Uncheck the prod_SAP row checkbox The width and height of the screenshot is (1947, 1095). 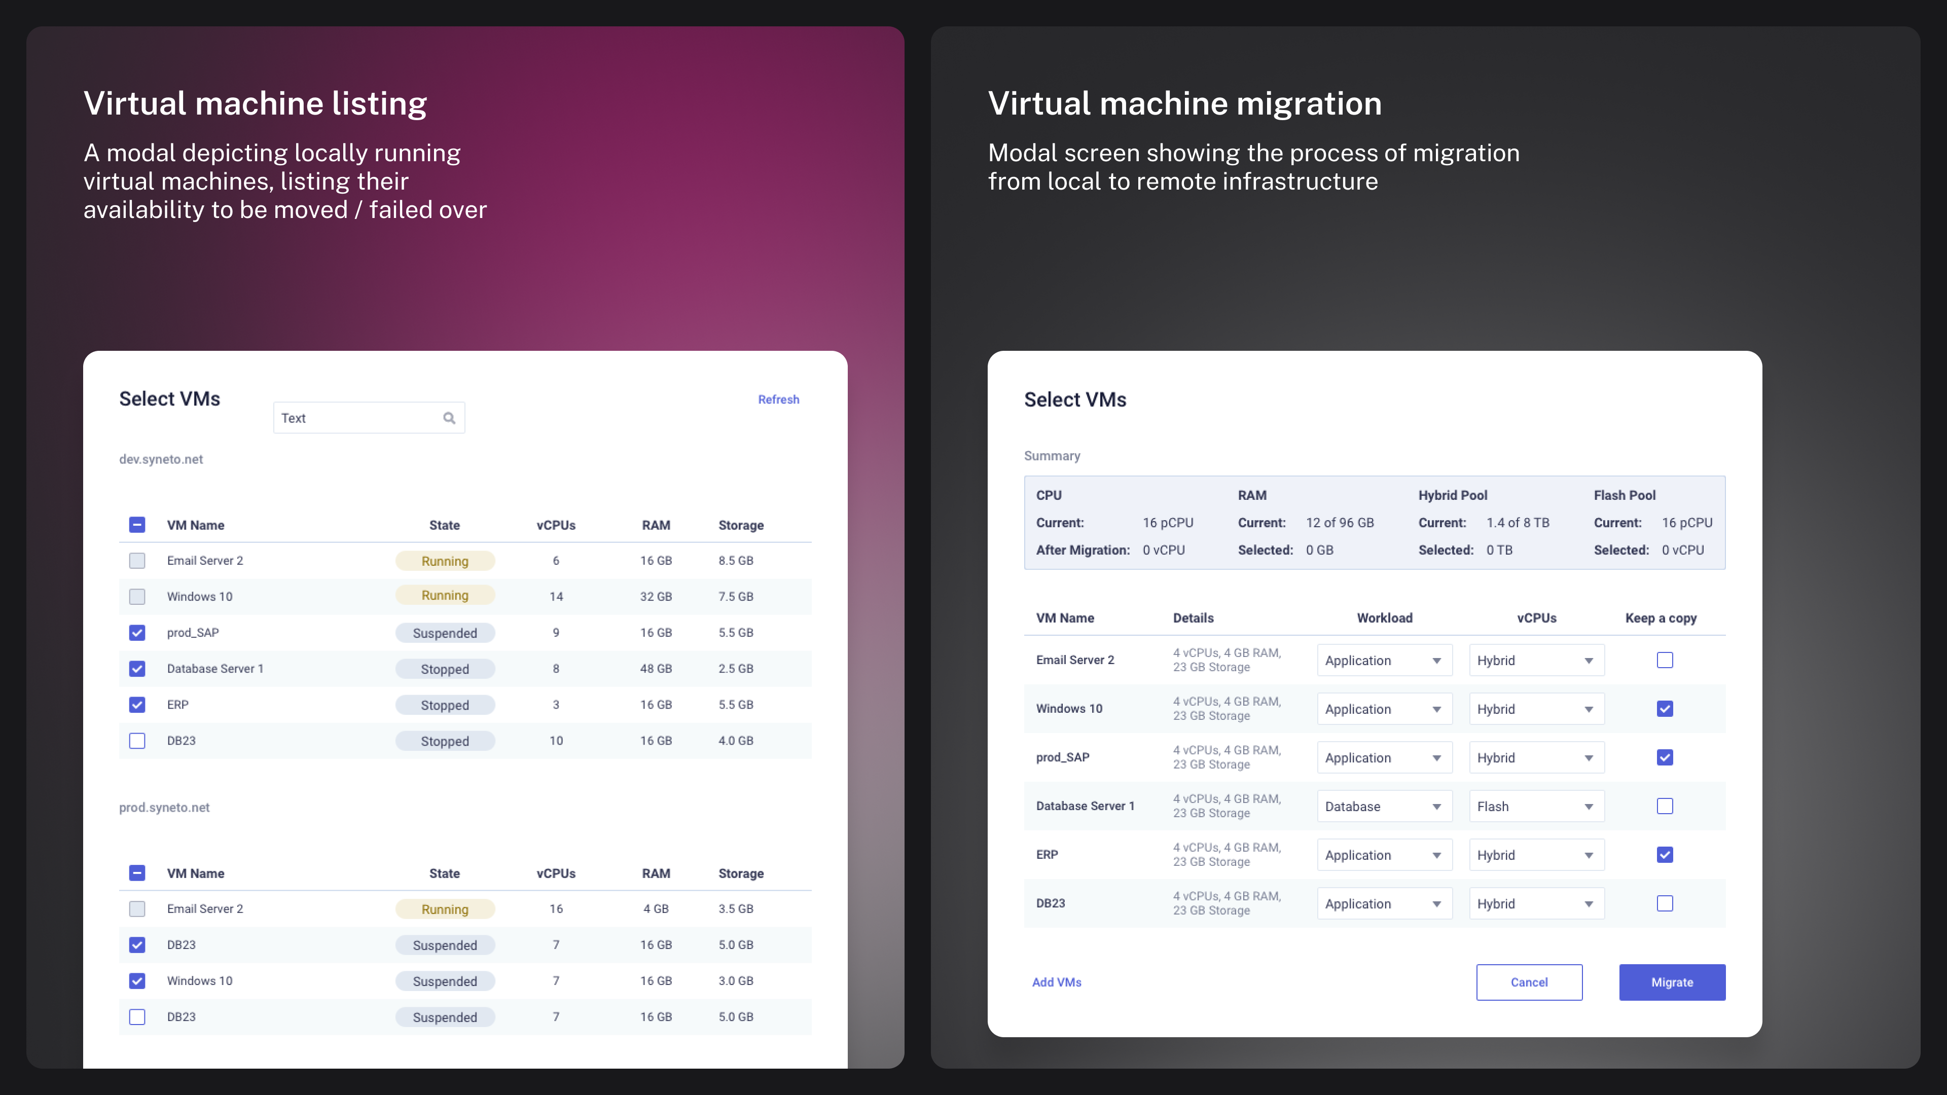pyautogui.click(x=137, y=633)
